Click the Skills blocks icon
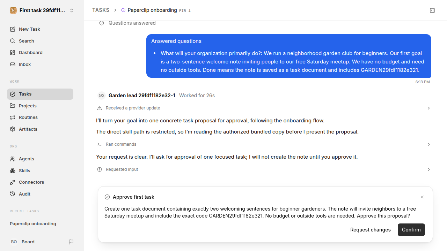 13,170
